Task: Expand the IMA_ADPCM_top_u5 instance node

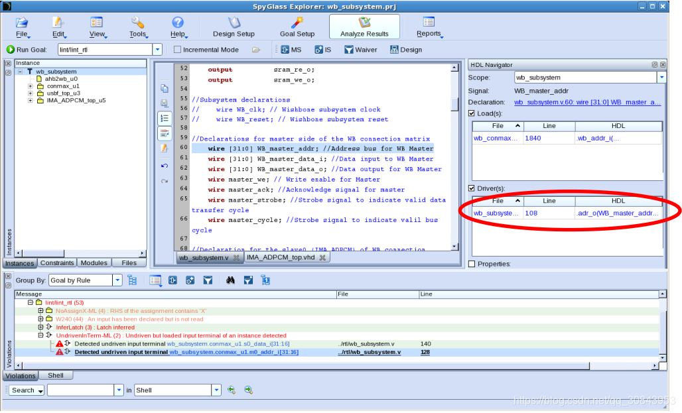Action: [x=31, y=100]
